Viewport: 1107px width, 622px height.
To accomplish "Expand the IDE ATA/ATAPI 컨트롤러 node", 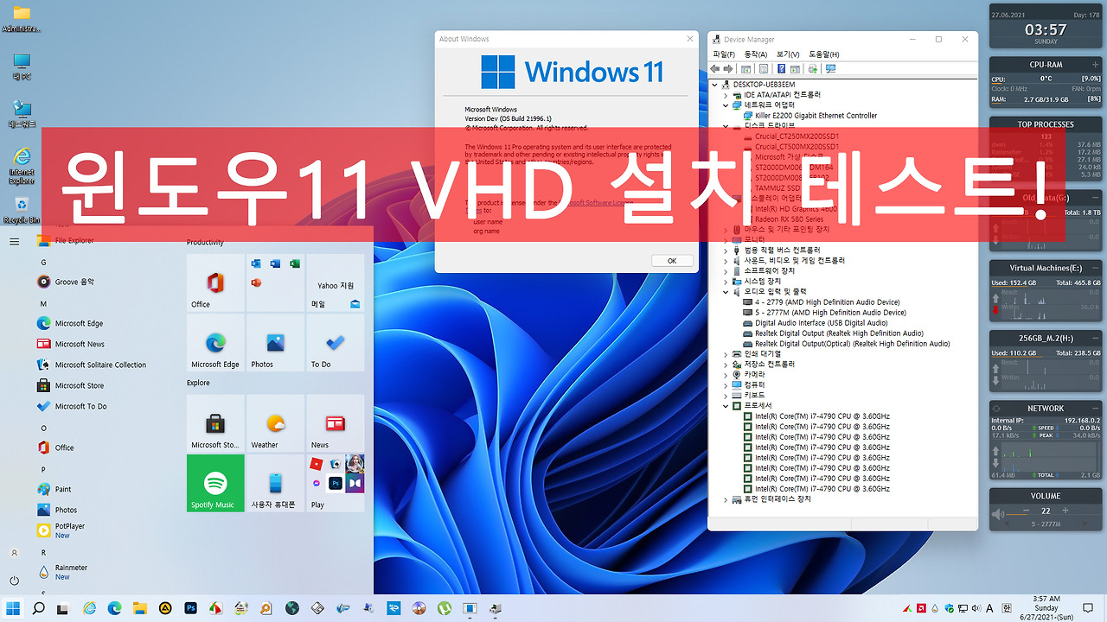I will click(x=726, y=95).
